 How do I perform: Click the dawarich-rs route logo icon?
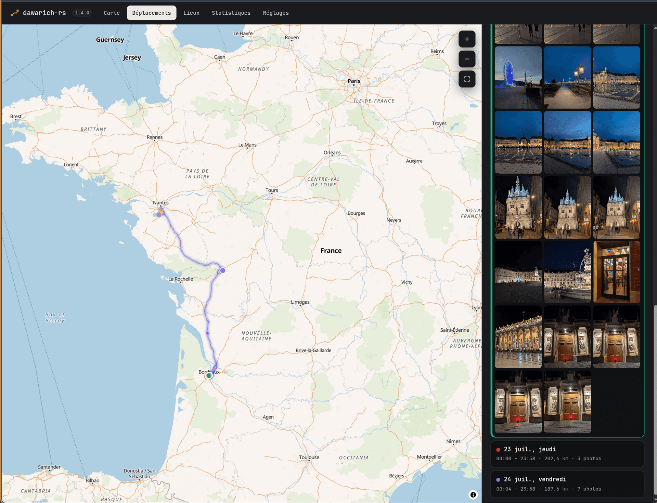click(15, 13)
